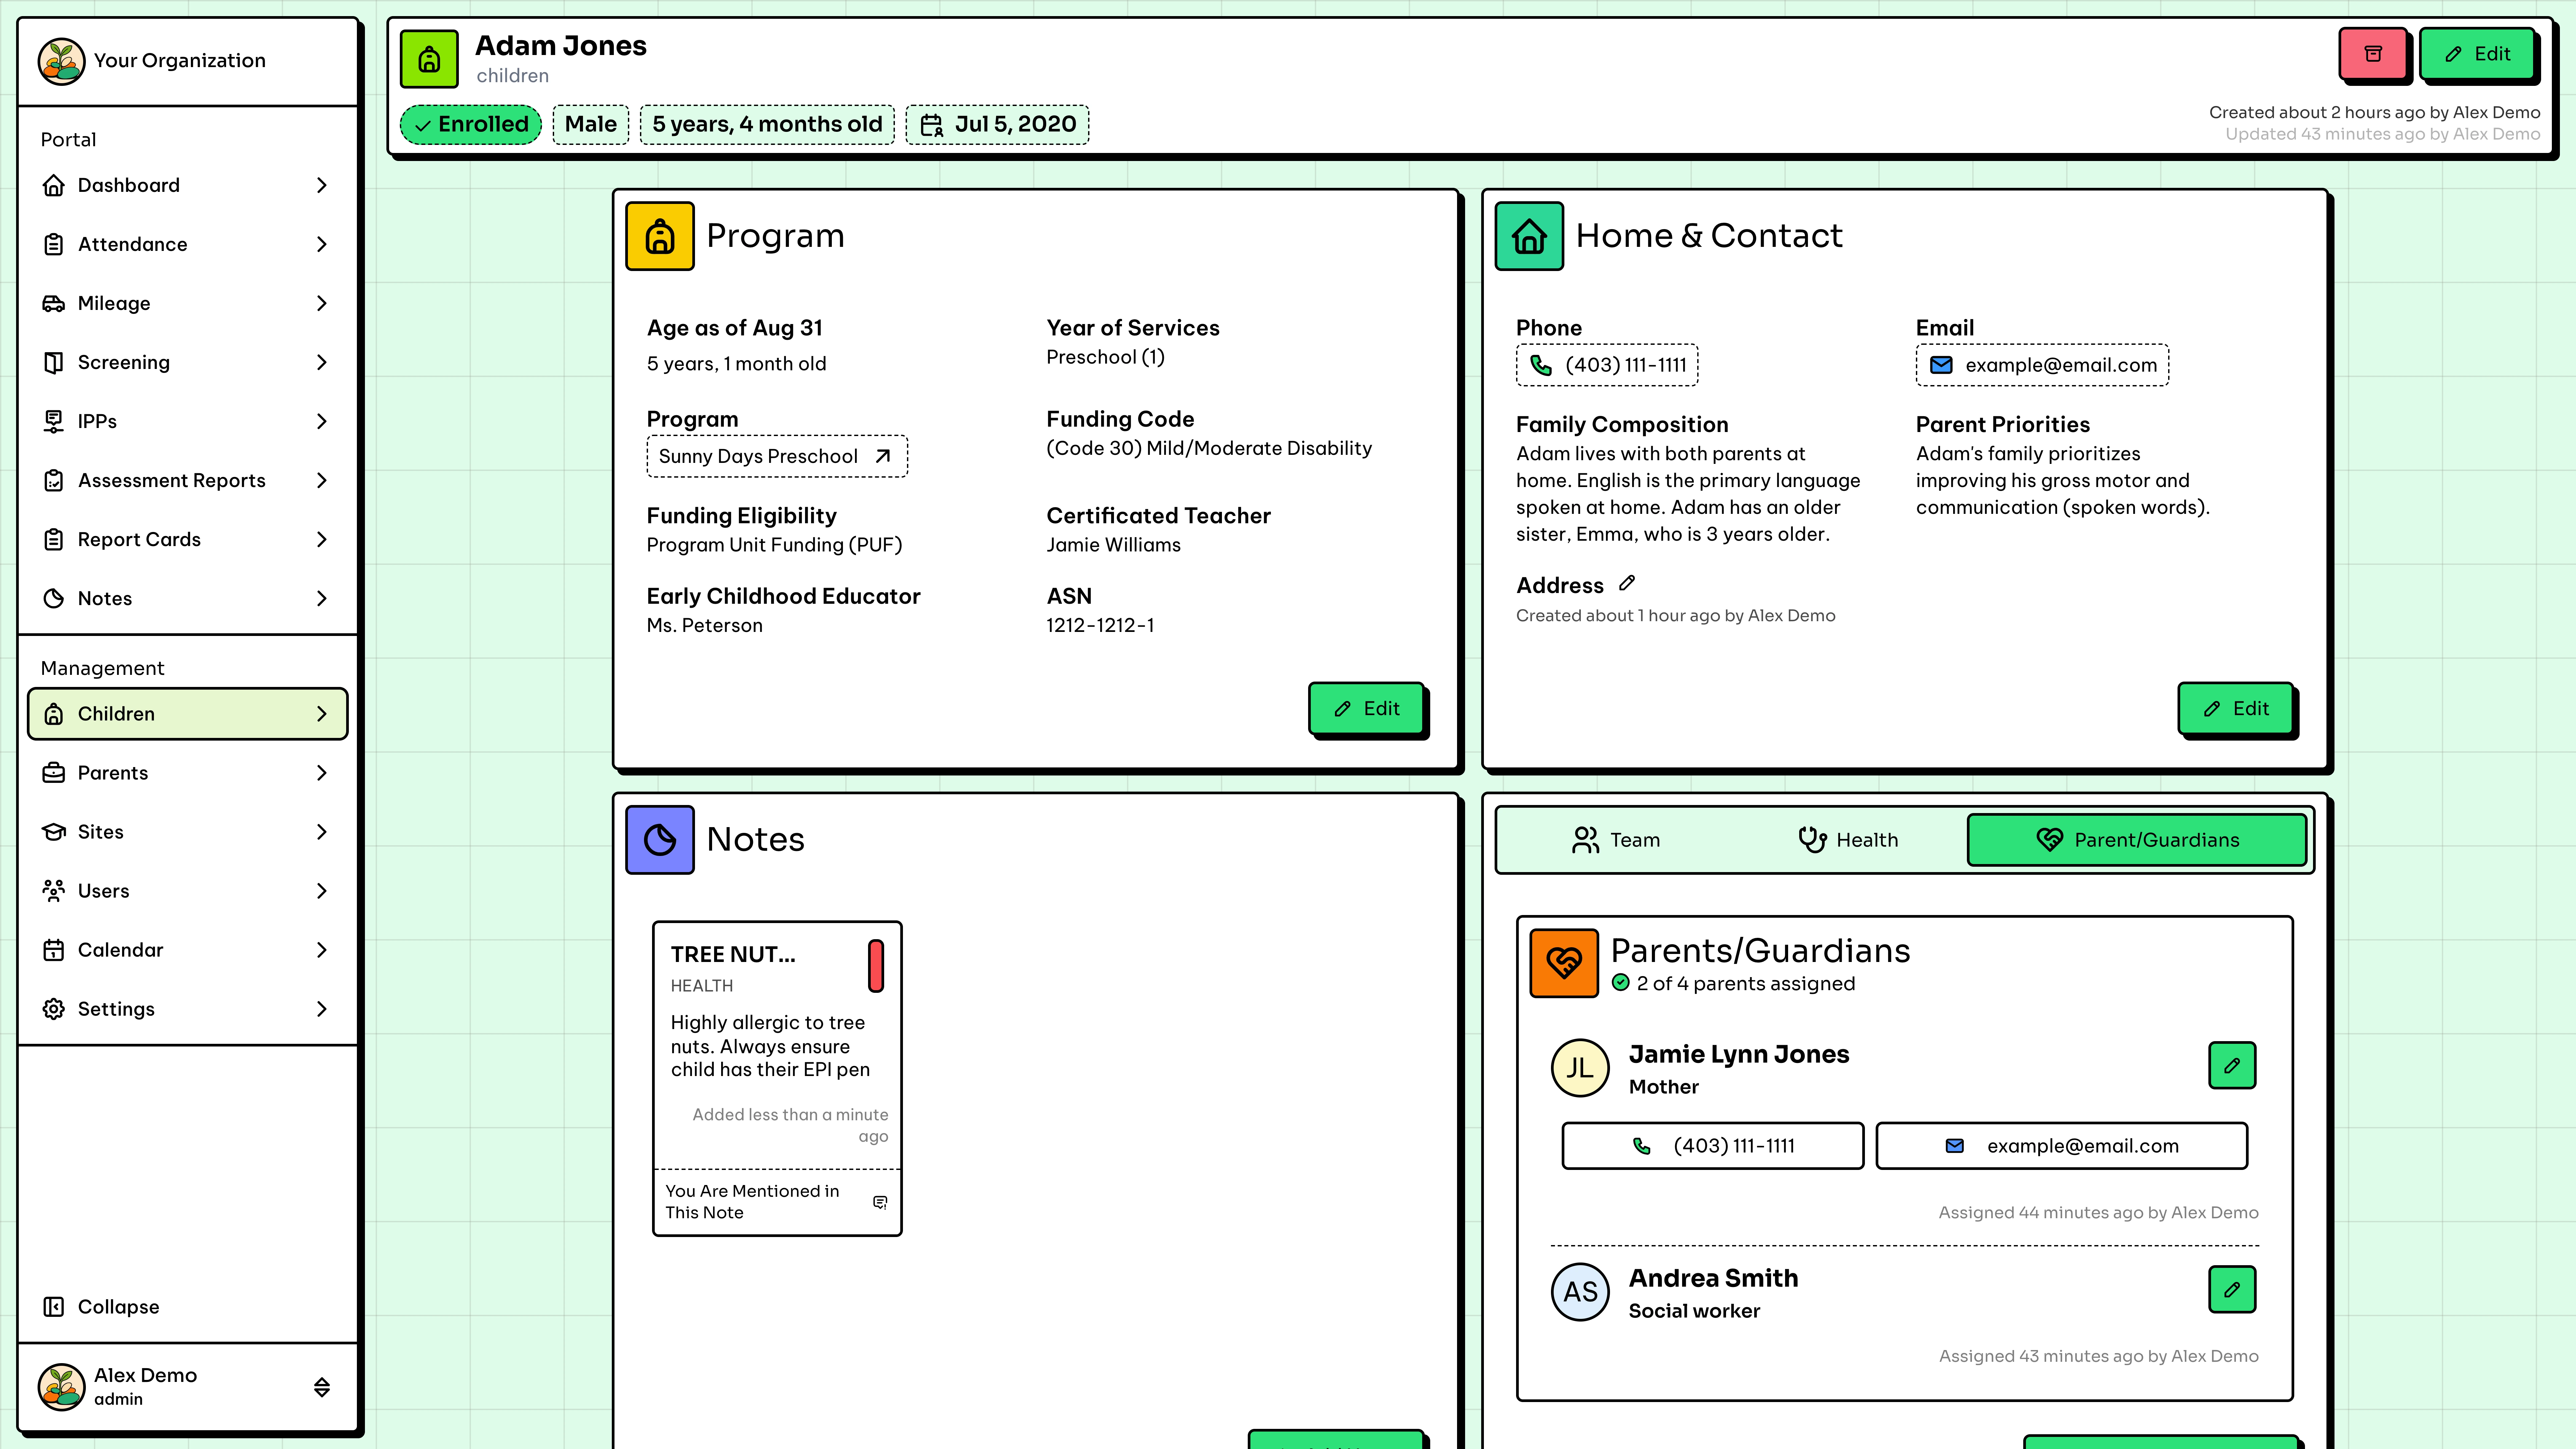2576x1449 pixels.
Task: Click the AS avatar for Andrea Smith
Action: 1580,1292
